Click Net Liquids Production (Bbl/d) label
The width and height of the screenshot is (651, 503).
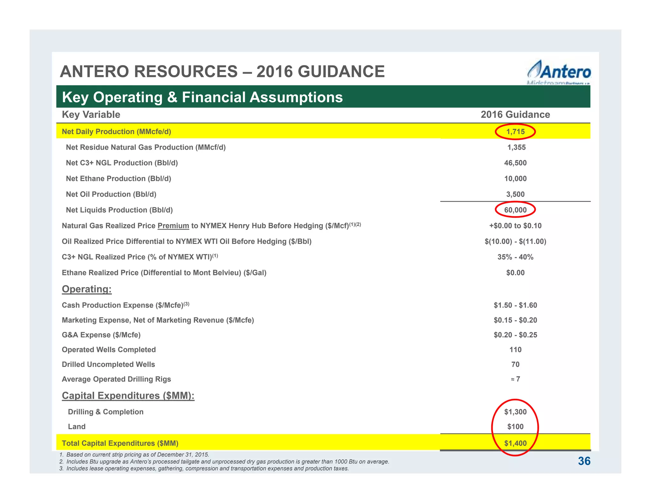coord(119,210)
